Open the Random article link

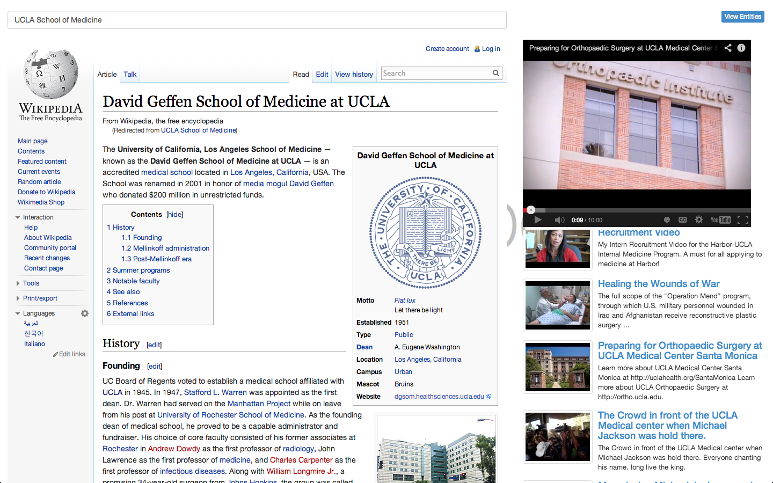coord(39,182)
